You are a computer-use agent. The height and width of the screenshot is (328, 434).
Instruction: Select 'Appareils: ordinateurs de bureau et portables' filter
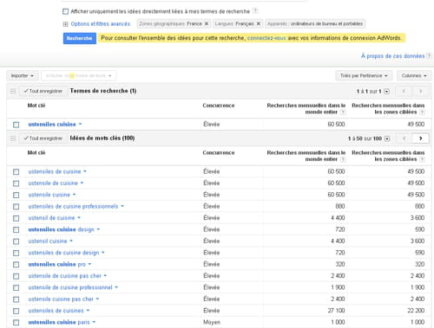tap(315, 23)
